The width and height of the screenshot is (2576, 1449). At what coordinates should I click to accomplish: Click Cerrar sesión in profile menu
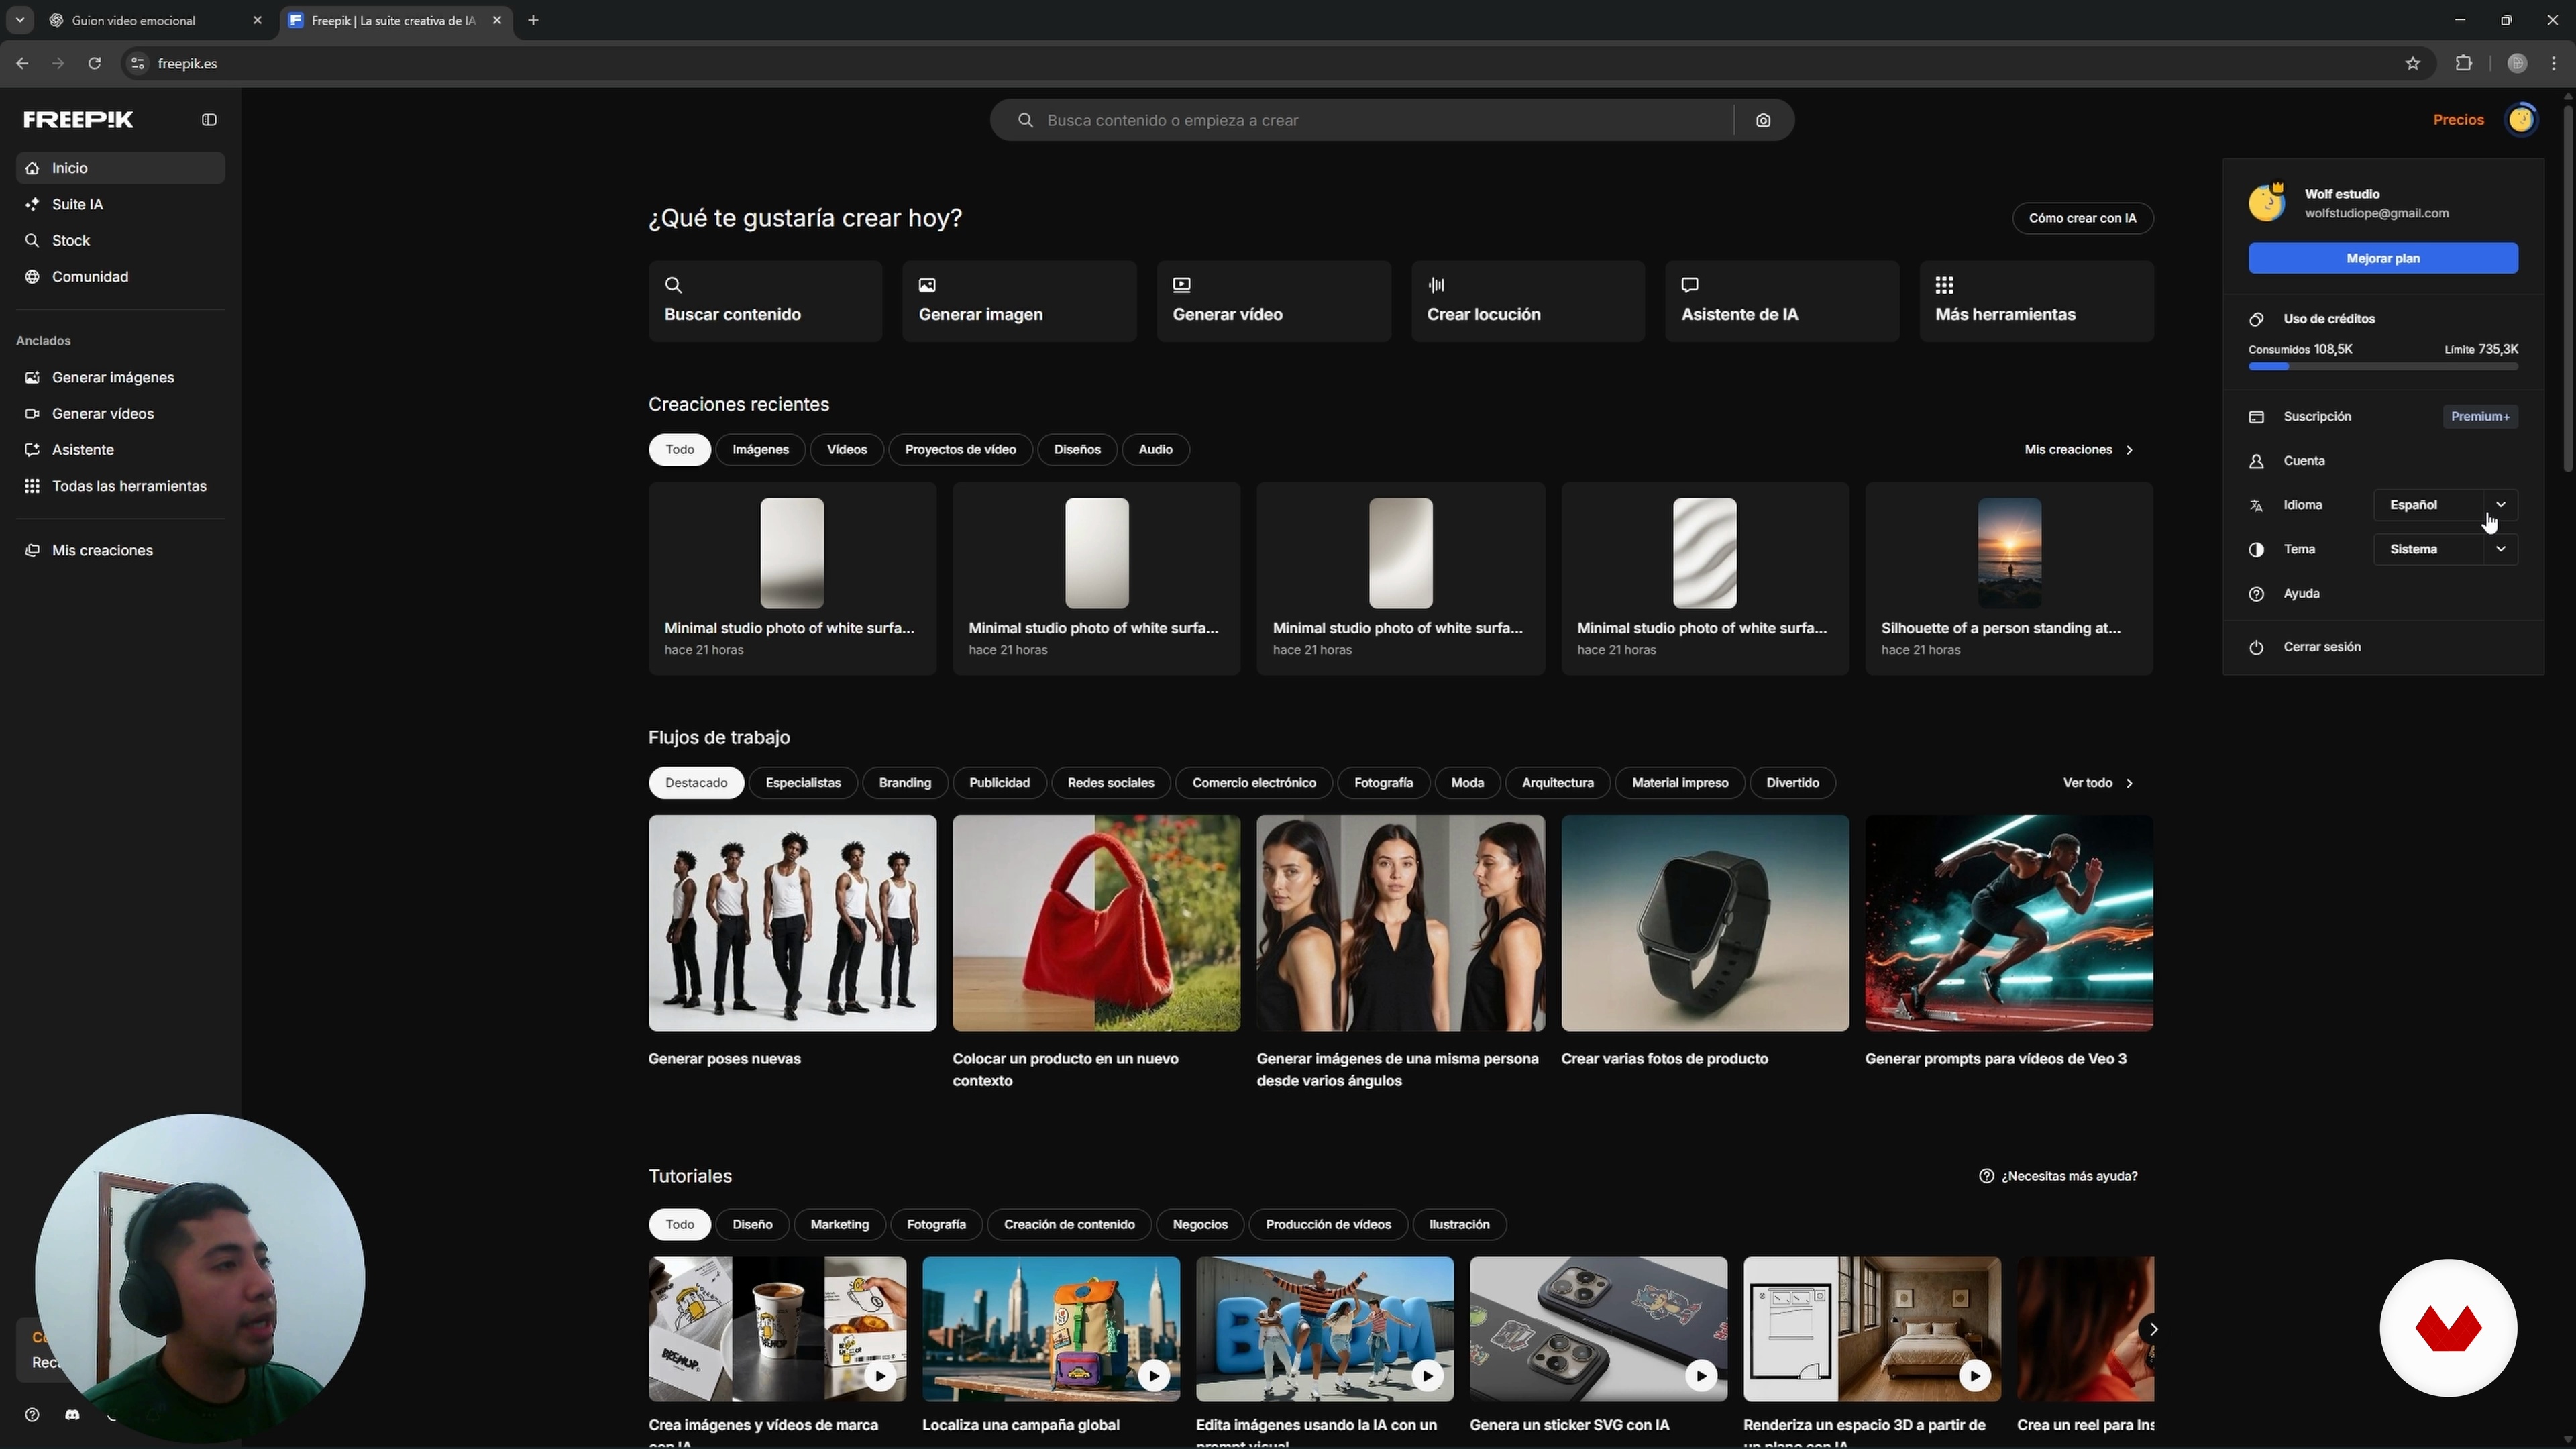click(x=2383, y=647)
